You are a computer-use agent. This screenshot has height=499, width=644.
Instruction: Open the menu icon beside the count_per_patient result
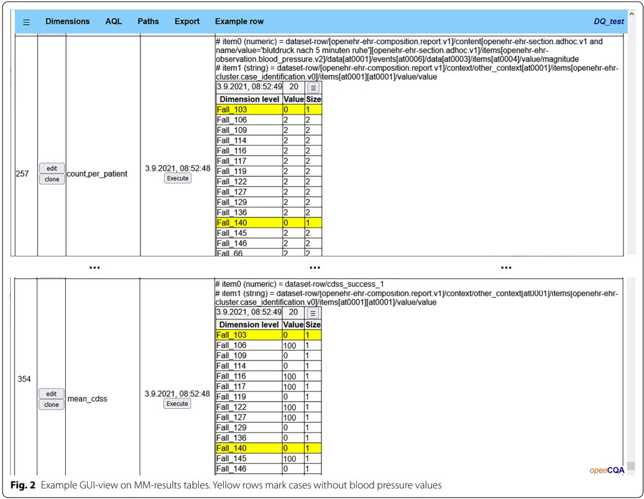tap(313, 88)
